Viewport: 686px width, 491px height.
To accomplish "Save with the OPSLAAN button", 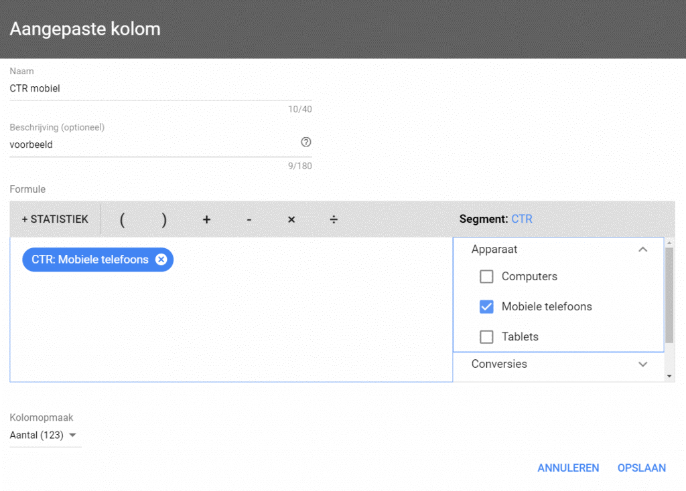I will (x=641, y=468).
